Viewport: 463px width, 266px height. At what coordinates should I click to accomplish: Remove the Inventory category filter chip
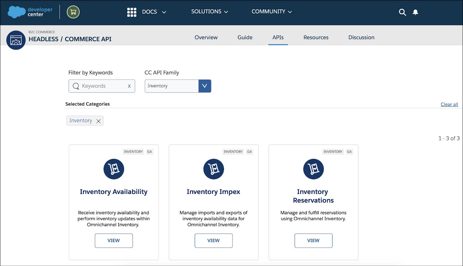98,121
